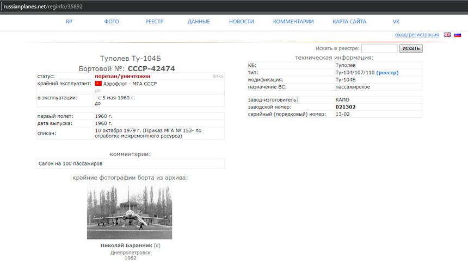This screenshot has height=278, width=468.
Task: Open КАРТА САЙТА site map
Action: (x=349, y=22)
